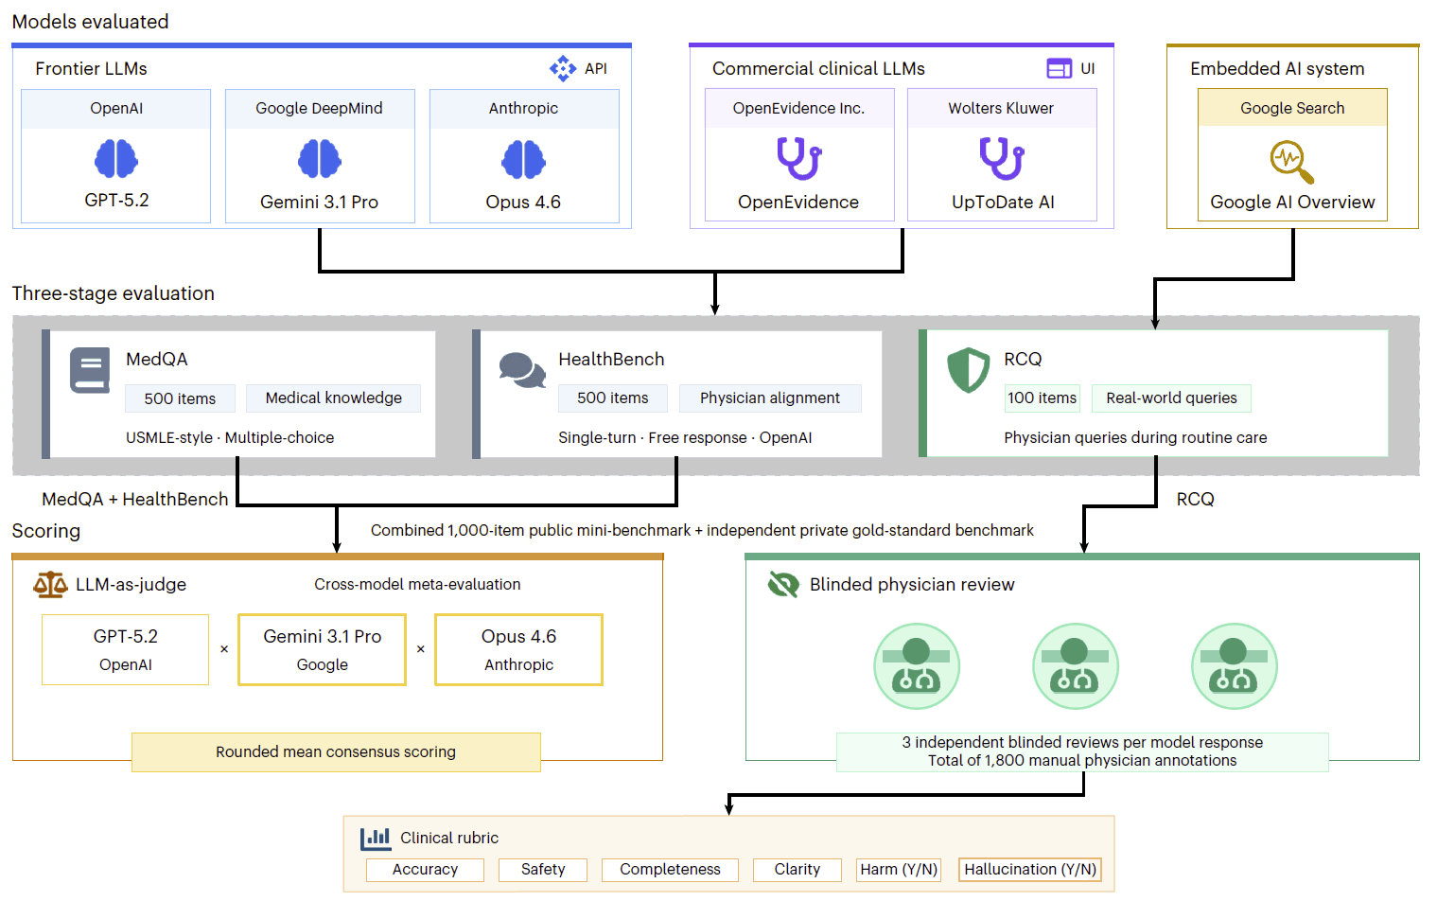
Task: Click the Combined 1,000-item public mini-benchmark text
Action: click(x=531, y=531)
